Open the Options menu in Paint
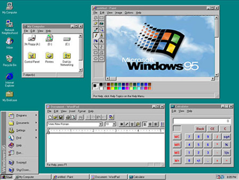Viewport: 239px width, 180px height. click(129, 13)
